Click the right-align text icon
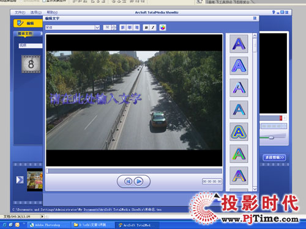The image size is (306, 229). [136, 27]
